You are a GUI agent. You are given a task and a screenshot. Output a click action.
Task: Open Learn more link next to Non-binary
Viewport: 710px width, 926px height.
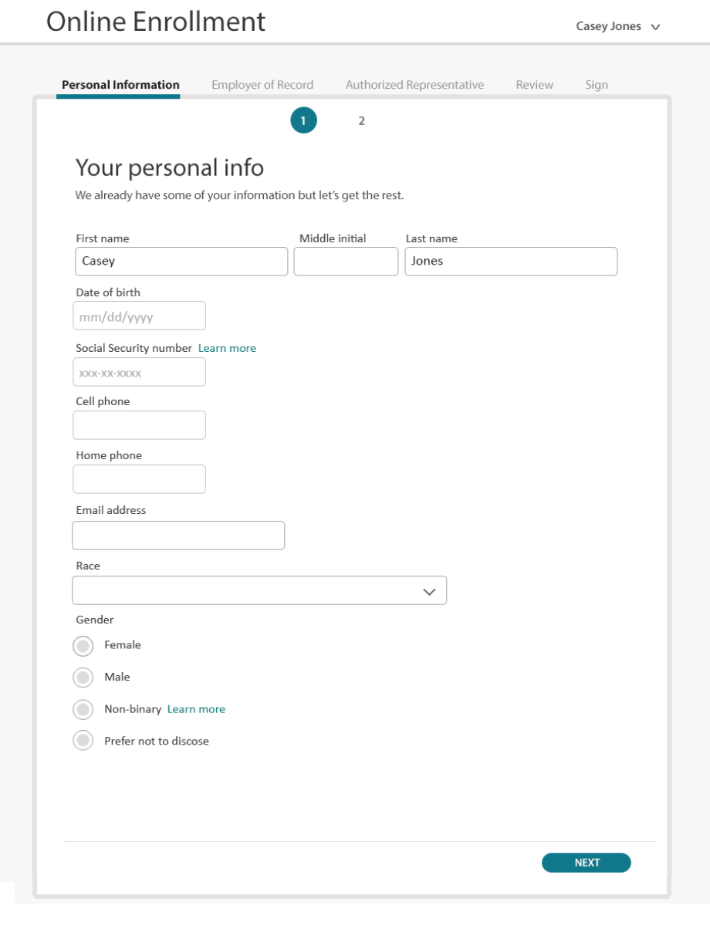[196, 709]
